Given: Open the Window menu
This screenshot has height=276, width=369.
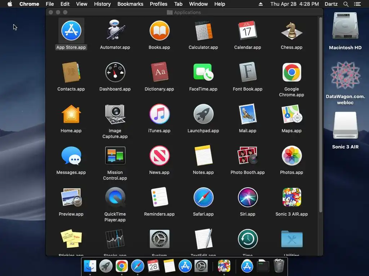Looking at the screenshot, I should (199, 4).
